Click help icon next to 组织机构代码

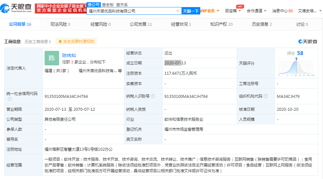pos(266,96)
